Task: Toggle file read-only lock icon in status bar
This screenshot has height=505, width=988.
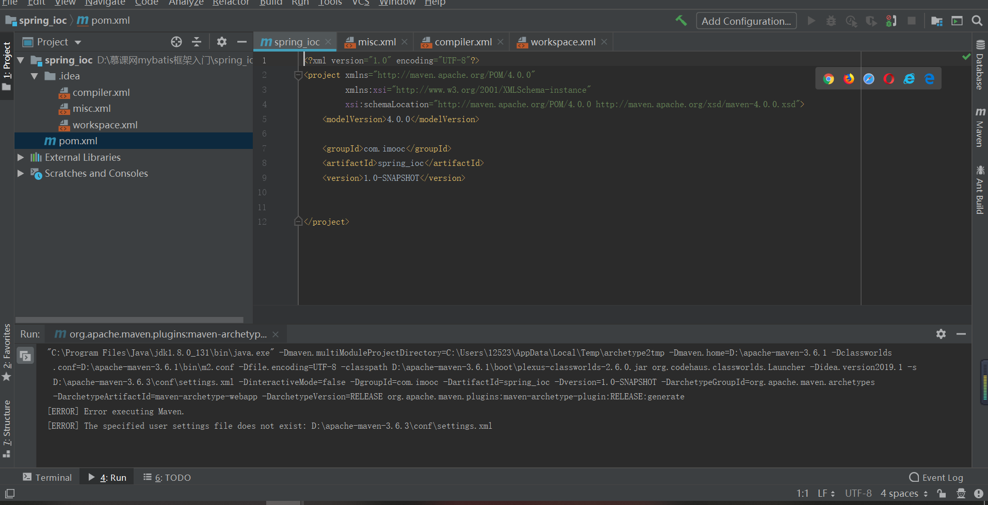Action: (x=942, y=493)
